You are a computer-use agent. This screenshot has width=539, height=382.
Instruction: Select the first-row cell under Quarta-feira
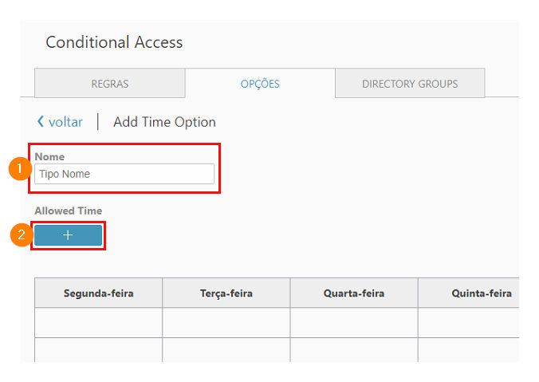pos(354,322)
